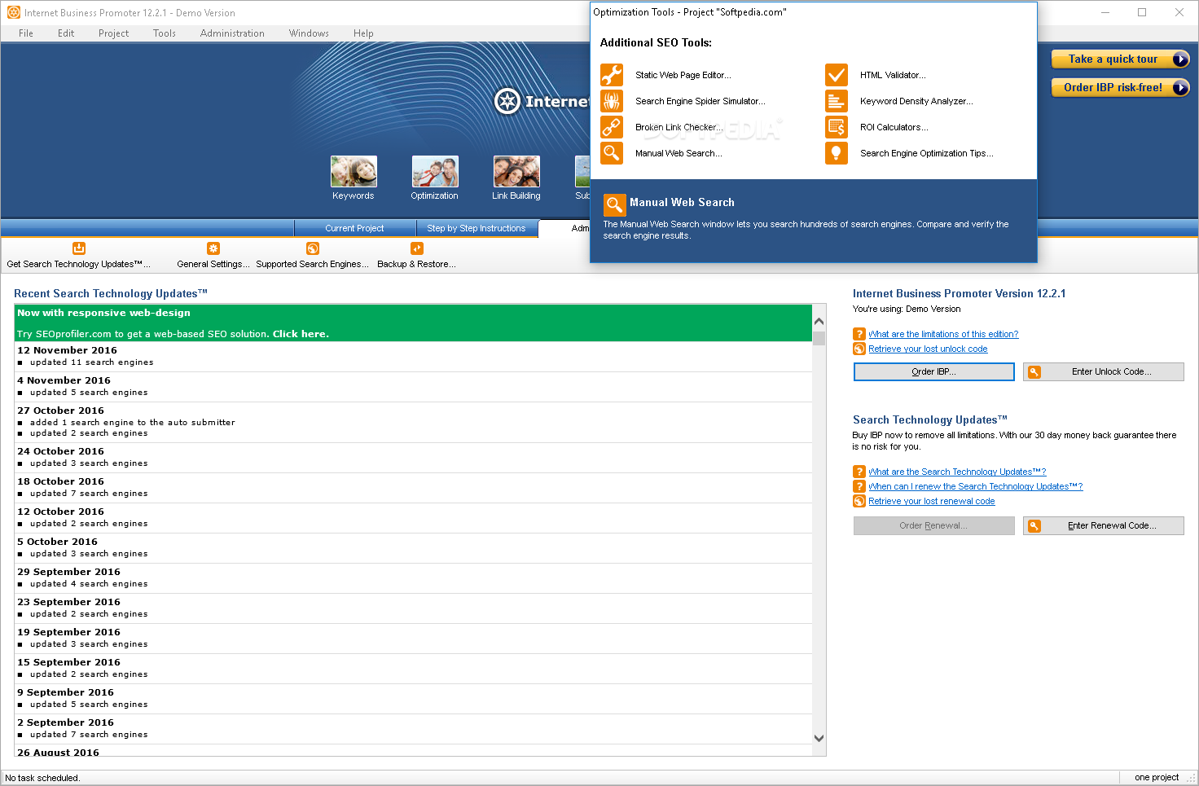Click help icon beside limitations link
1199x786 pixels.
pyautogui.click(x=859, y=334)
